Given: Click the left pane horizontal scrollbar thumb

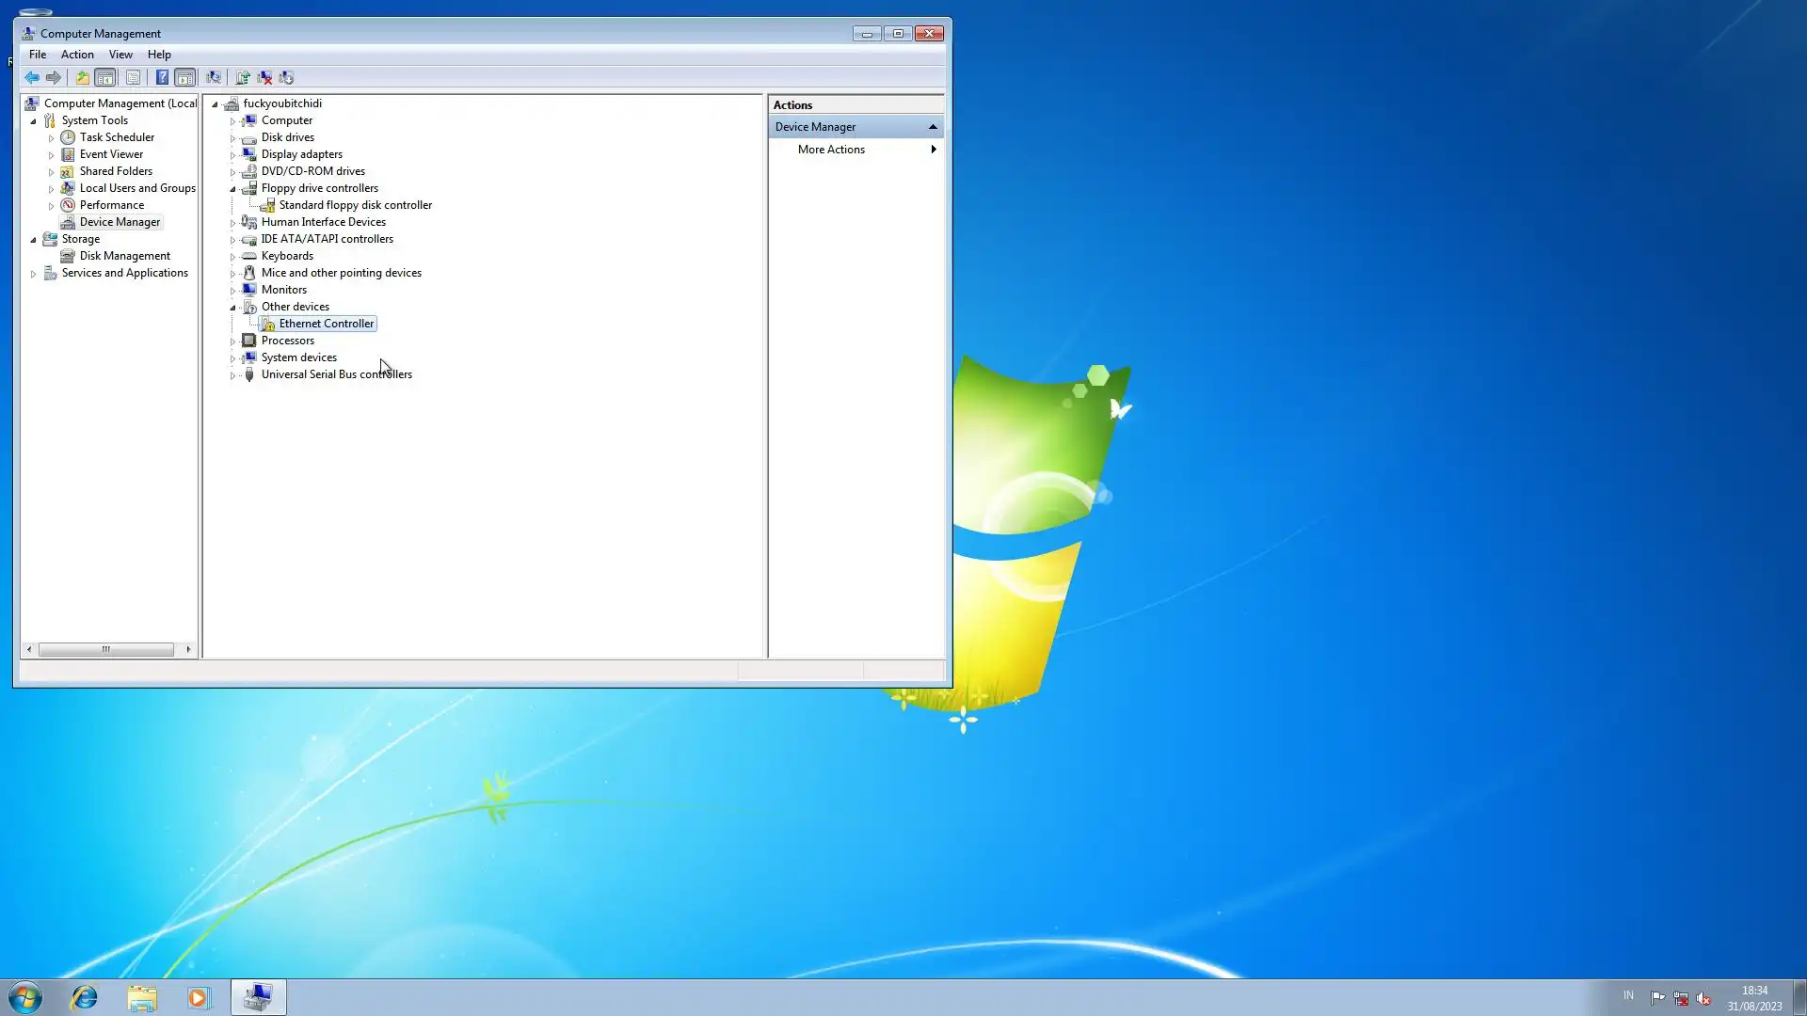Looking at the screenshot, I should [x=105, y=650].
